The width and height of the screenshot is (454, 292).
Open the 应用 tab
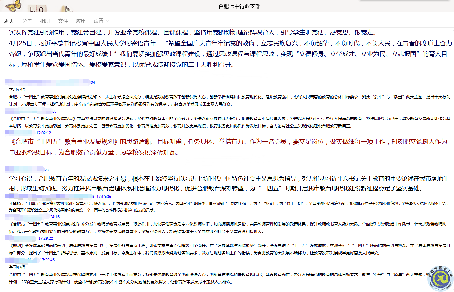click(81, 21)
